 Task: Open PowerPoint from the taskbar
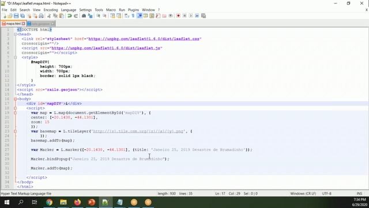[92, 202]
